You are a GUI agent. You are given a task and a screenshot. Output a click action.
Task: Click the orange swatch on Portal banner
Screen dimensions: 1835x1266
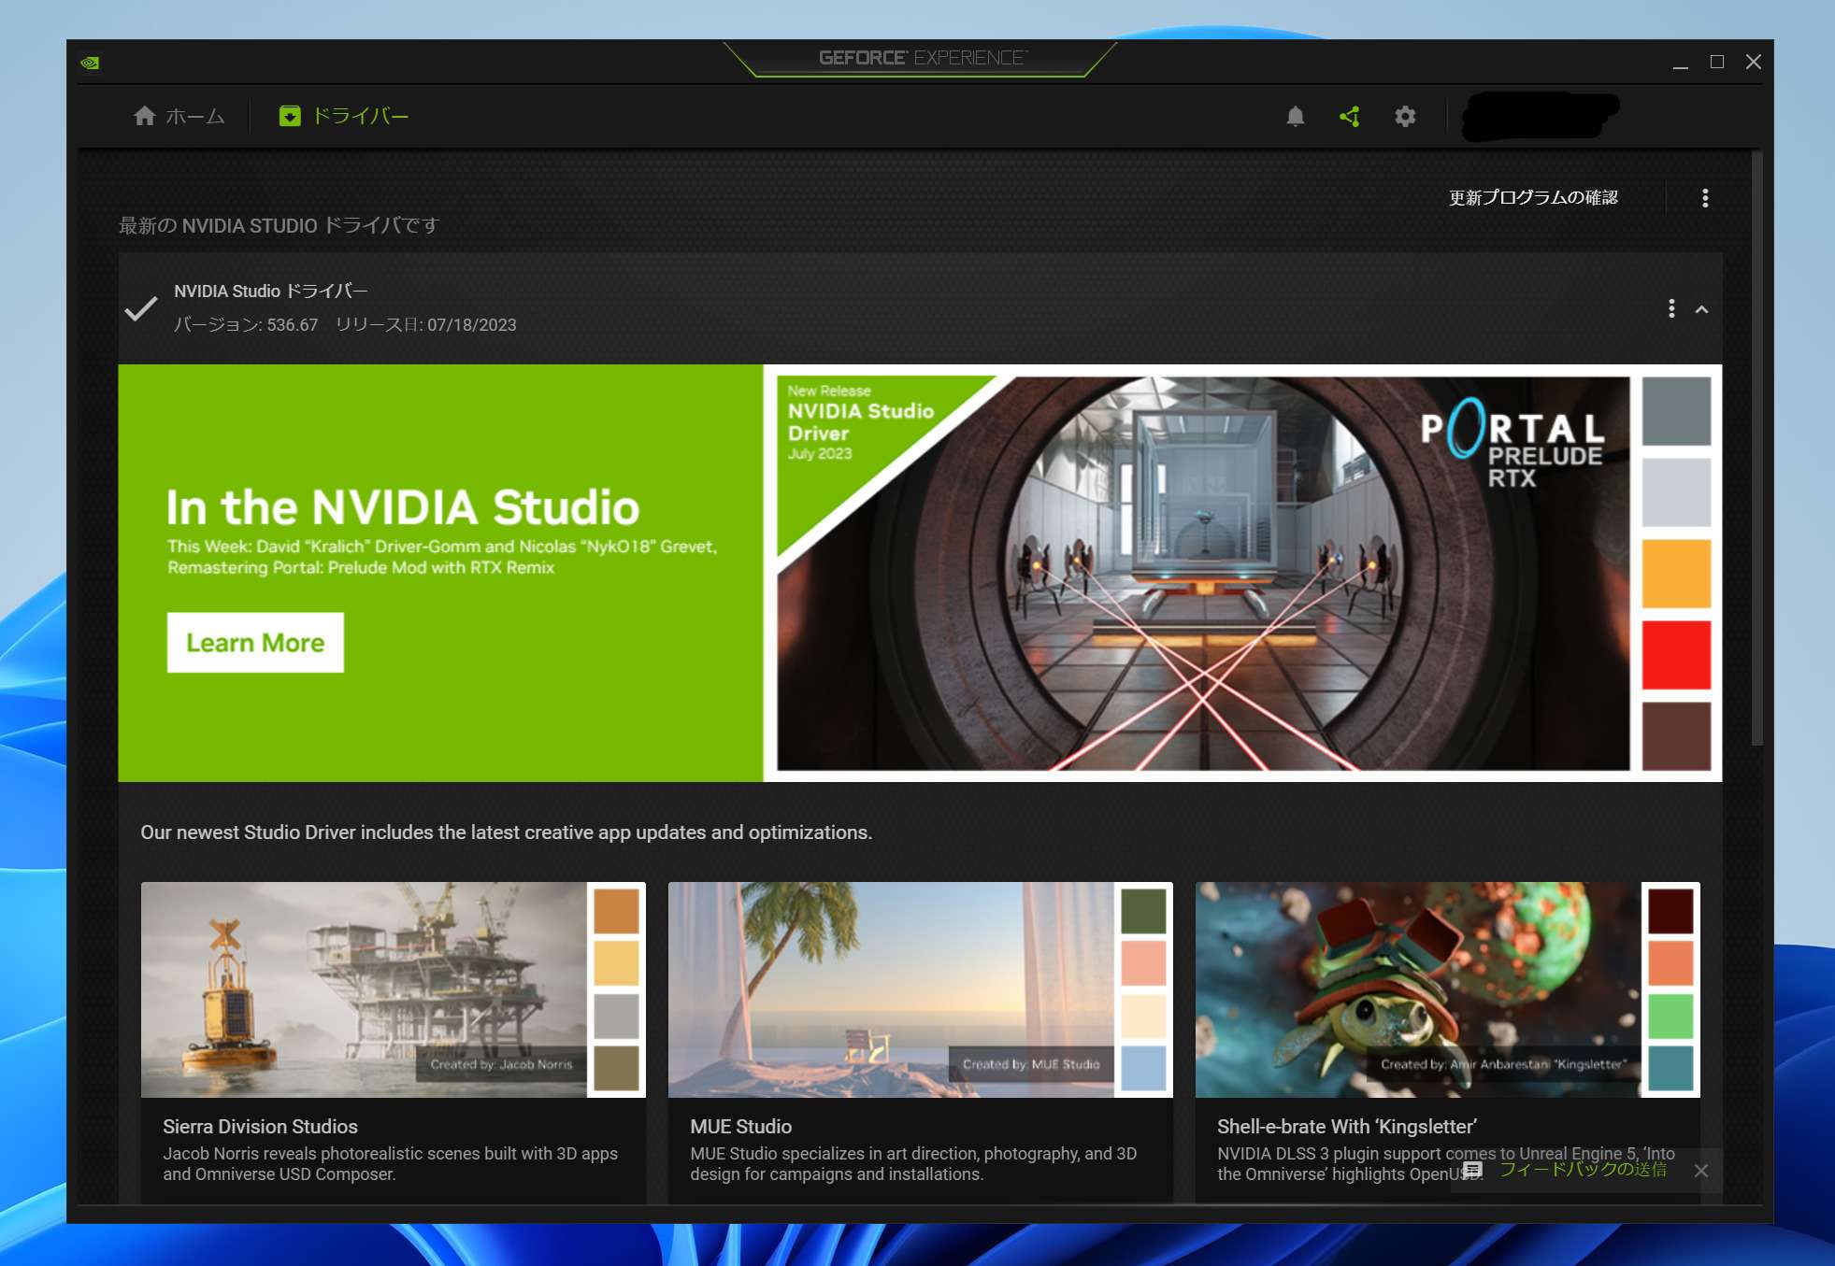tap(1676, 573)
